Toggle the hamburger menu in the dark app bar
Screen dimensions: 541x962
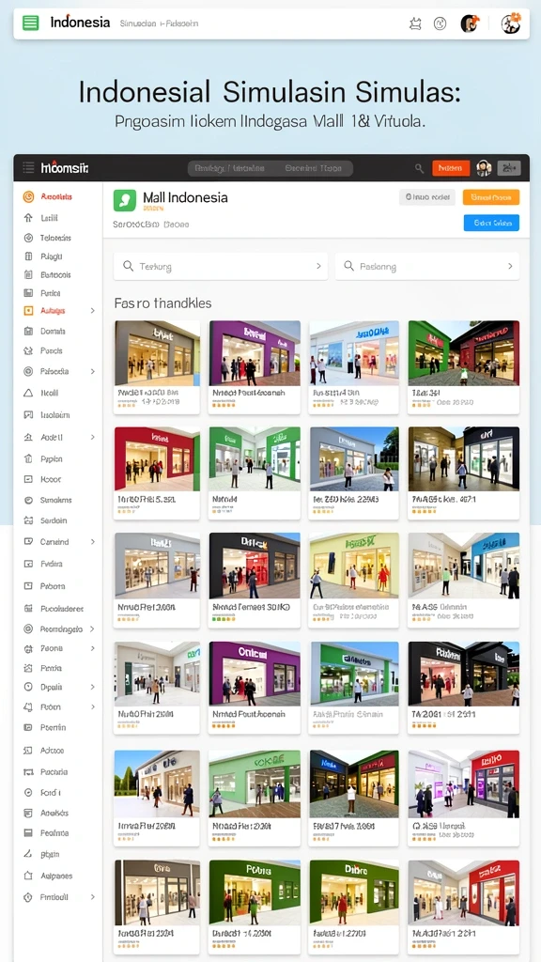28,167
